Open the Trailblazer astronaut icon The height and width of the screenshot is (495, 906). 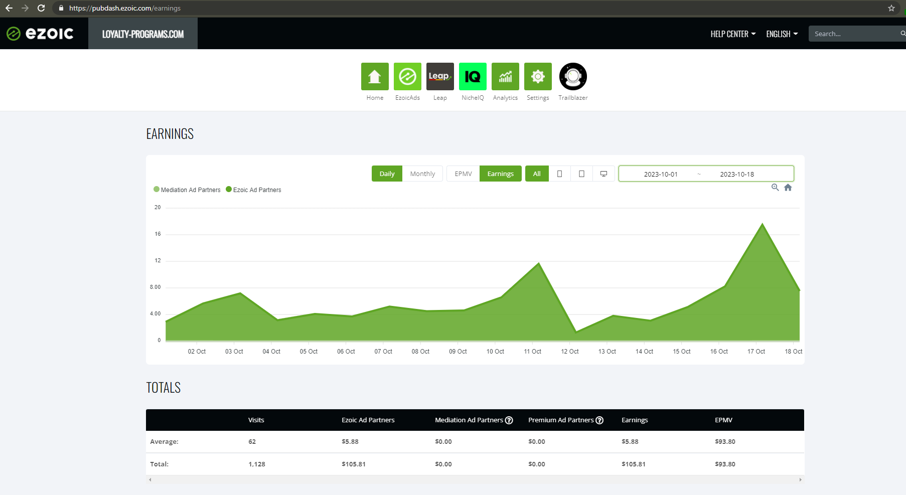[x=573, y=76]
